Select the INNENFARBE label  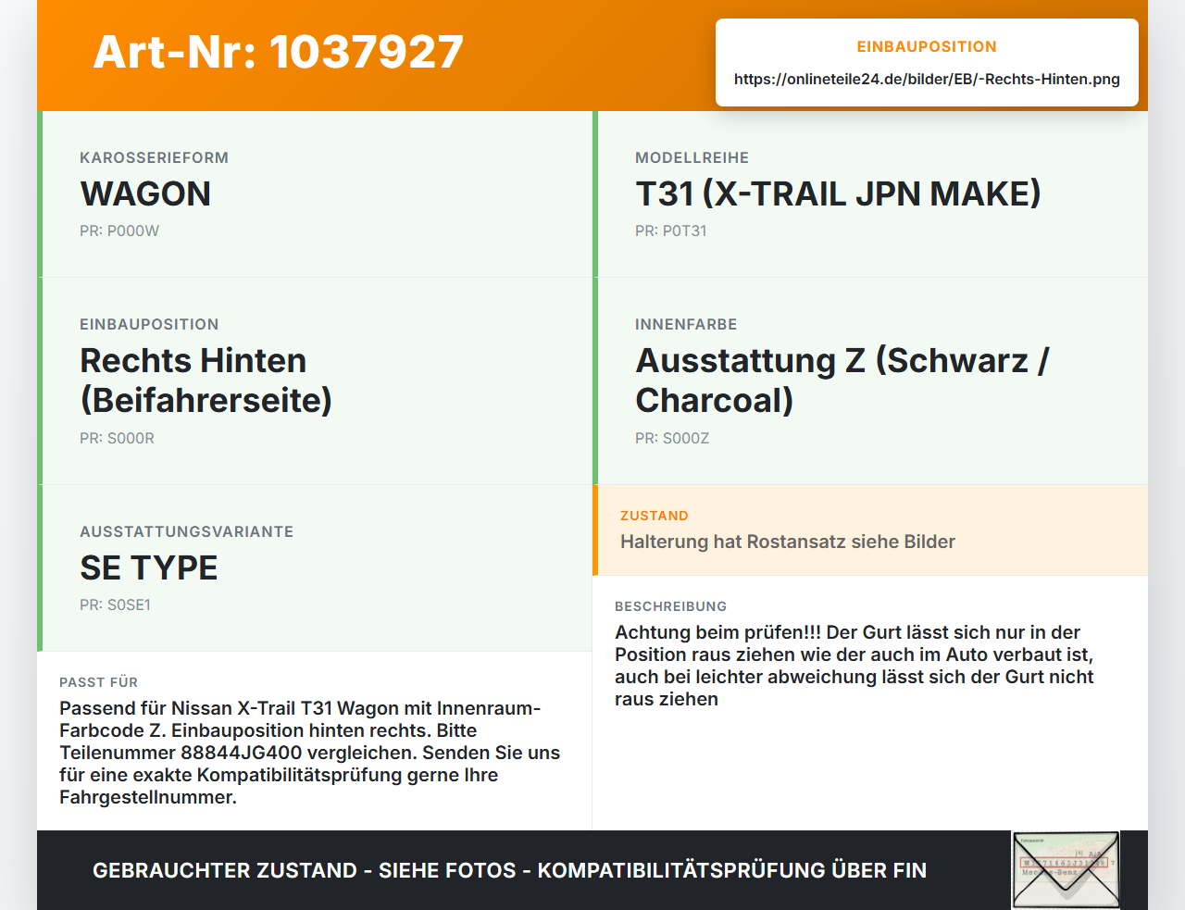click(686, 325)
